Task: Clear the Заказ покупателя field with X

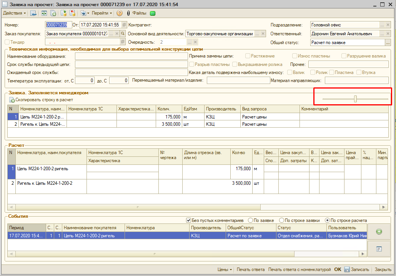Action: [x=117, y=33]
